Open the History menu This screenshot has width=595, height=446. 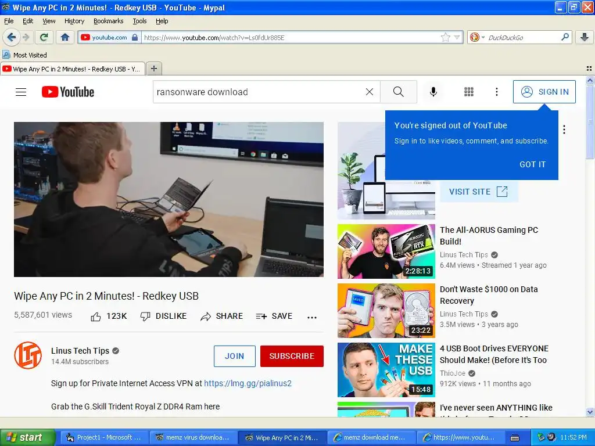click(74, 21)
